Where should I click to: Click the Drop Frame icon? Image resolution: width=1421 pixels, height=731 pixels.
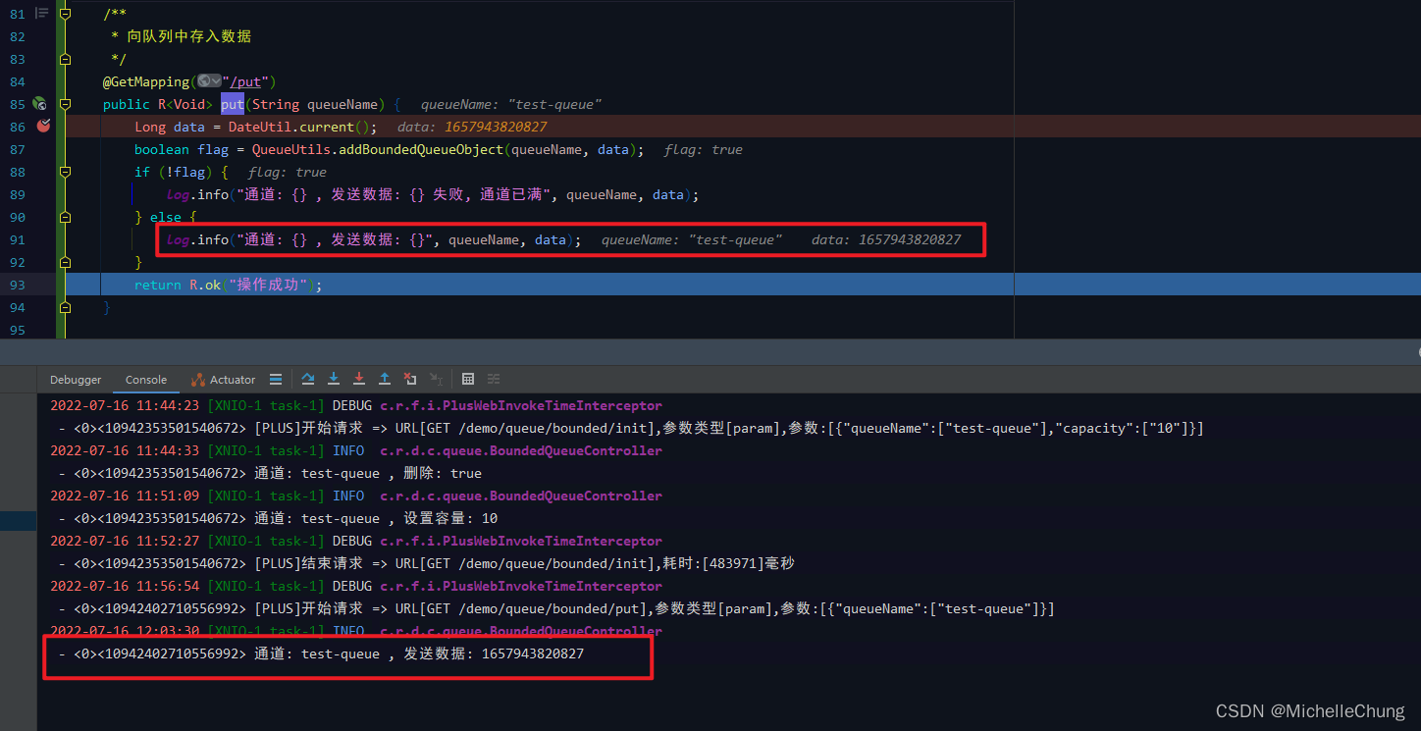pyautogui.click(x=410, y=379)
